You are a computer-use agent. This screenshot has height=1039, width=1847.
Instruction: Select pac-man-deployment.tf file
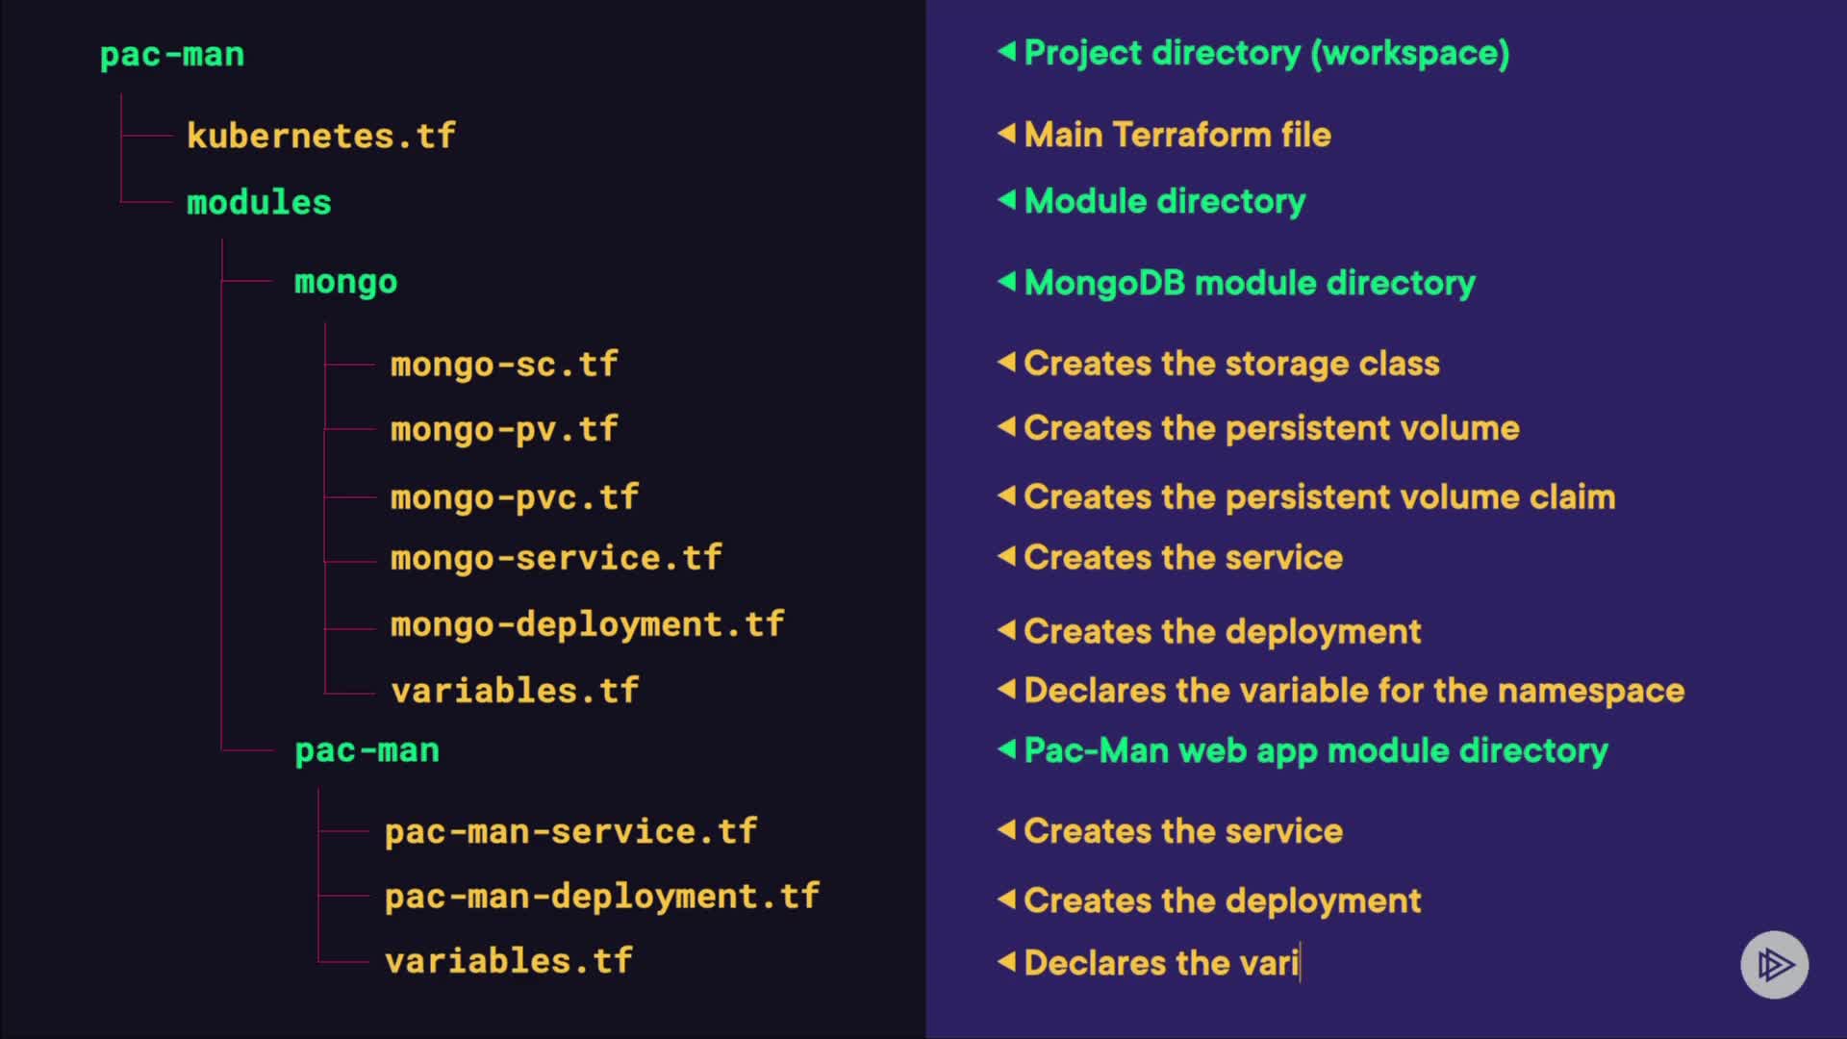tap(601, 897)
